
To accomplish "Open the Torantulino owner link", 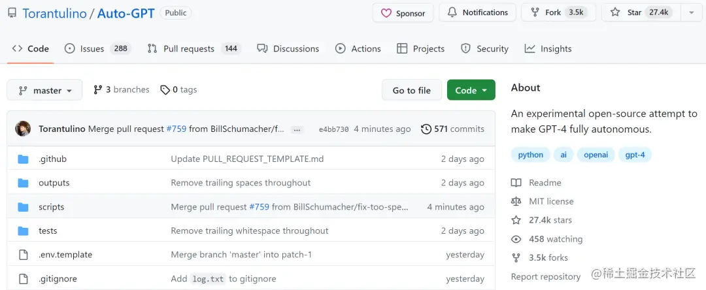I will pyautogui.click(x=54, y=13).
